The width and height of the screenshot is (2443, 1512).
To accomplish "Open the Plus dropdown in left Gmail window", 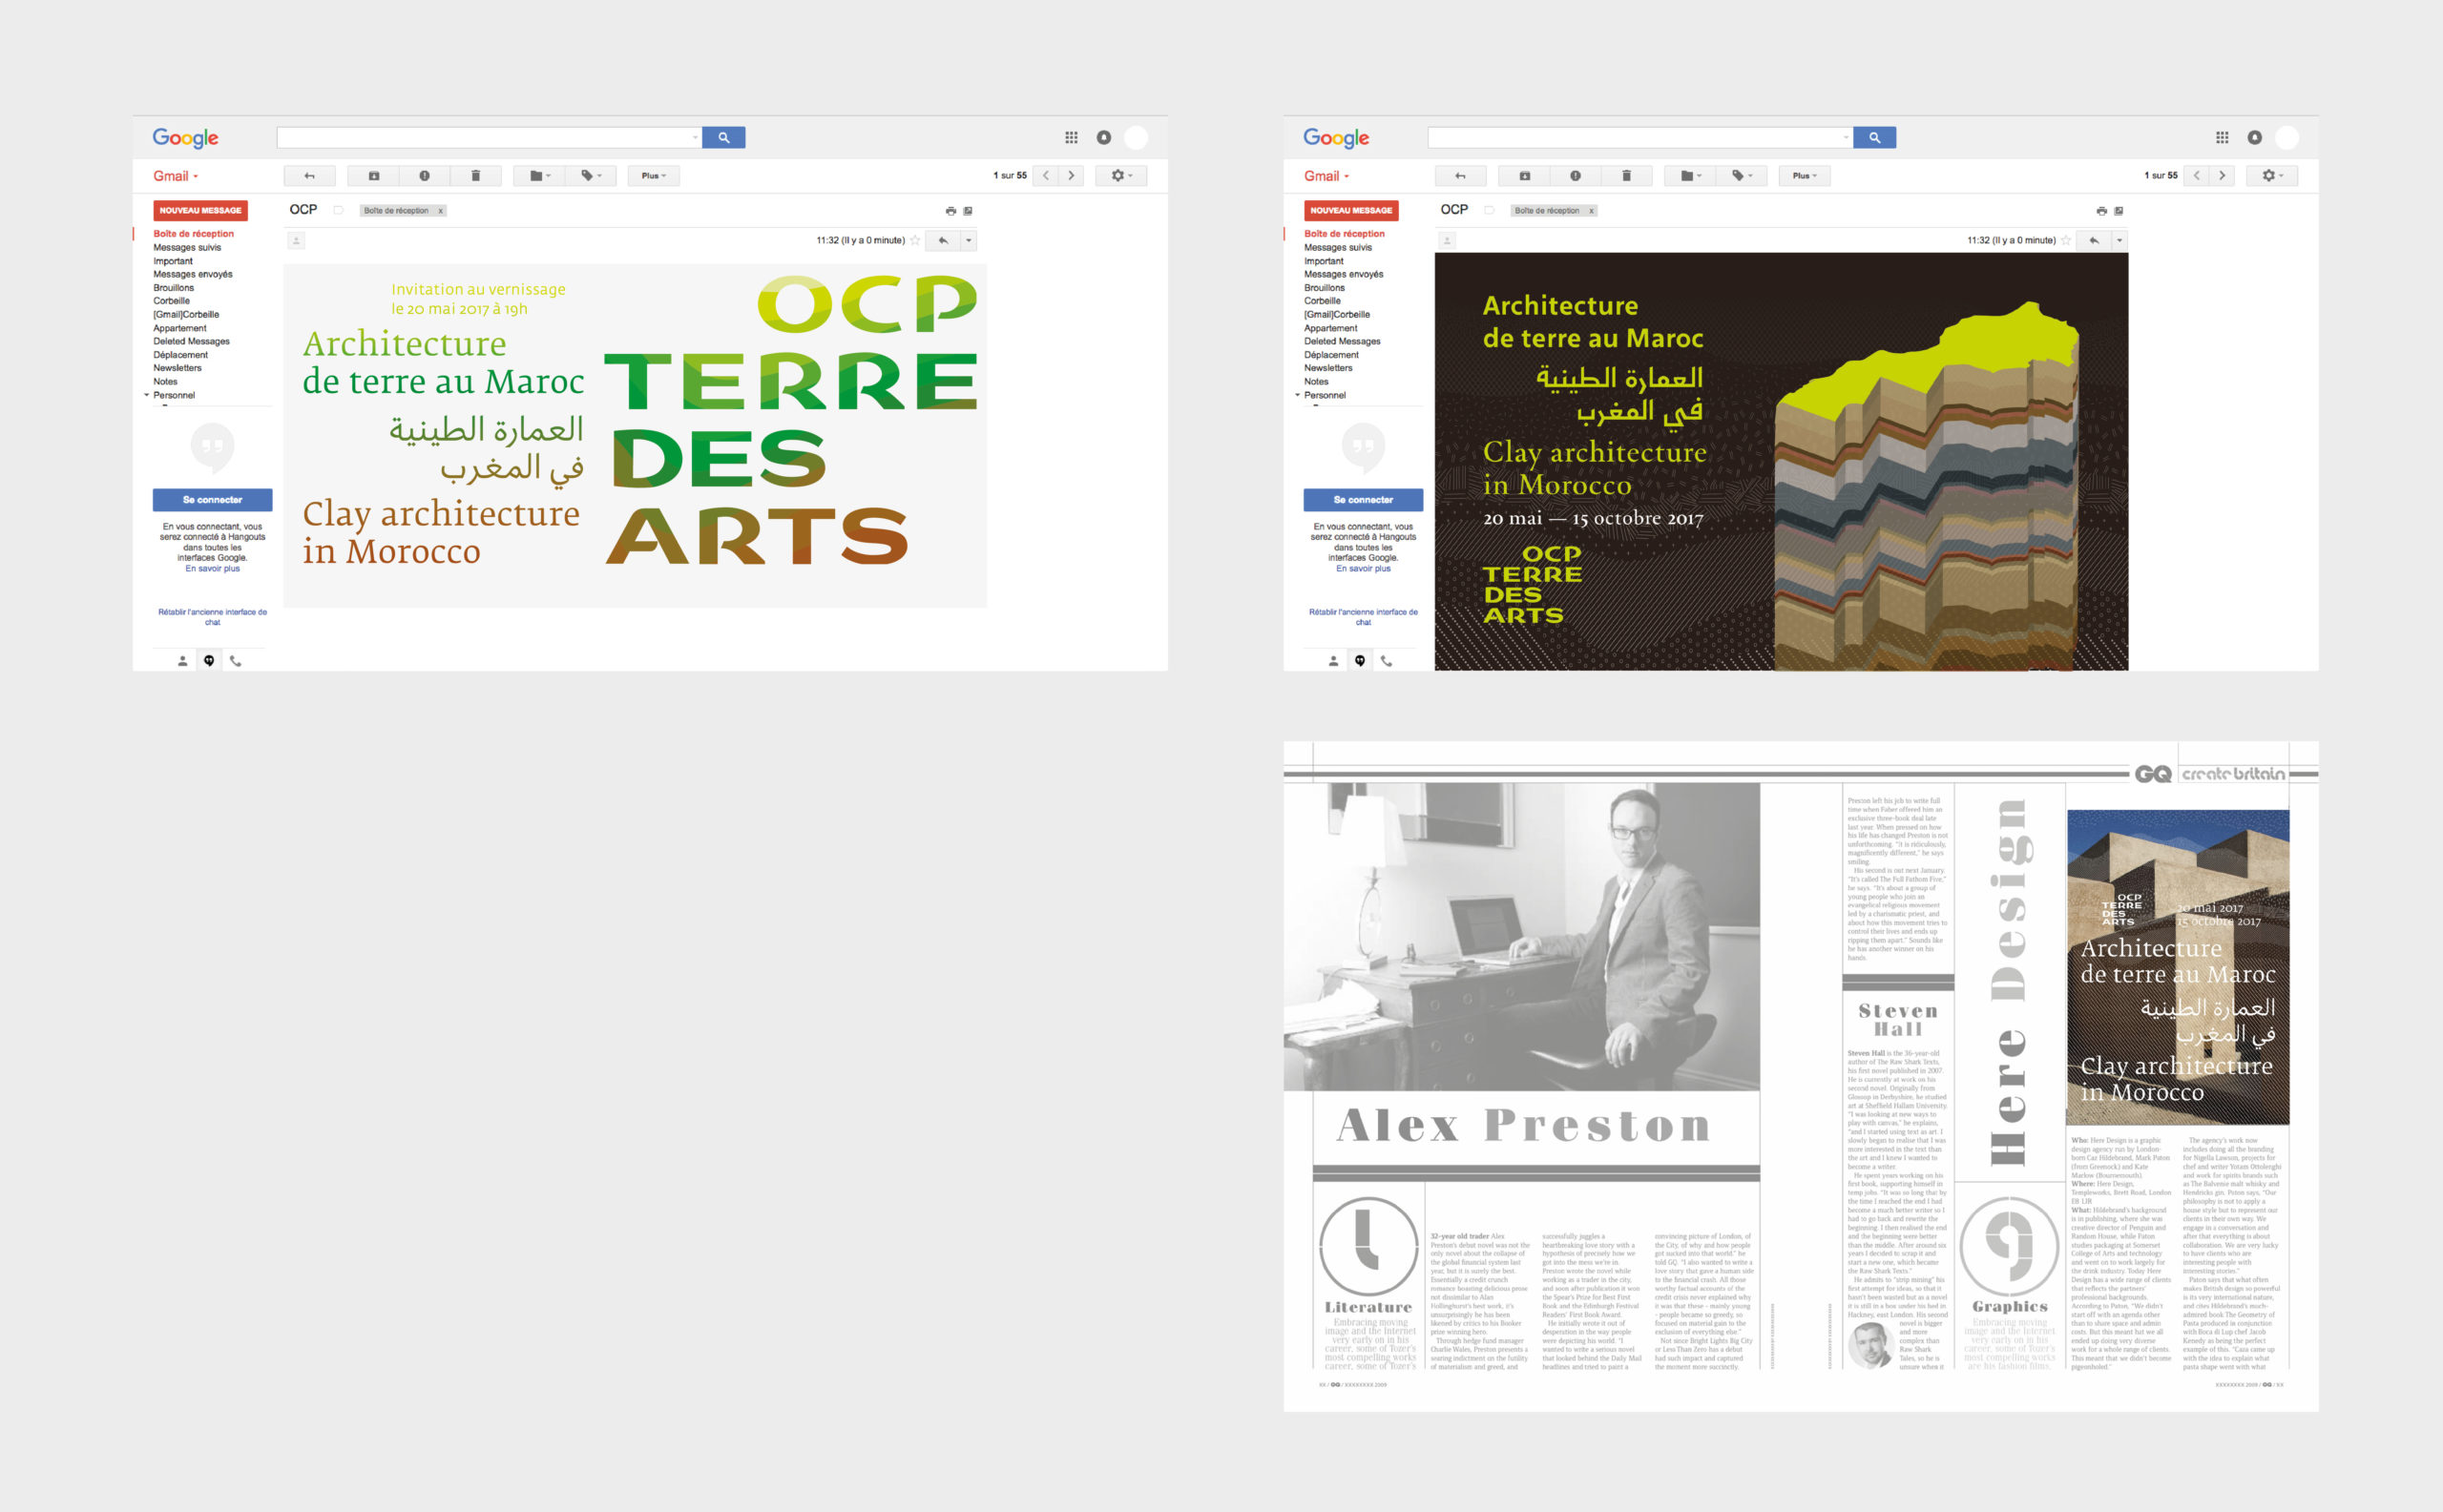I will 654,176.
